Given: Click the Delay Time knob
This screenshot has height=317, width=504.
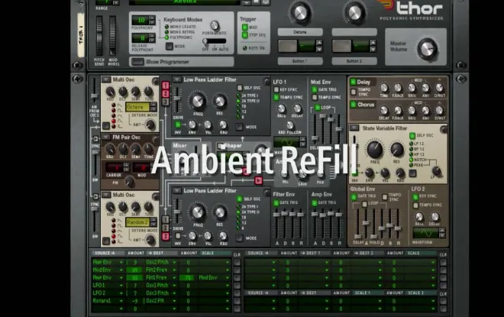Looking at the screenshot, I should (x=384, y=88).
